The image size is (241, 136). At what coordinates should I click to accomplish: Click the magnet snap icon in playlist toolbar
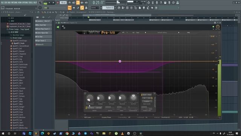point(38,12)
